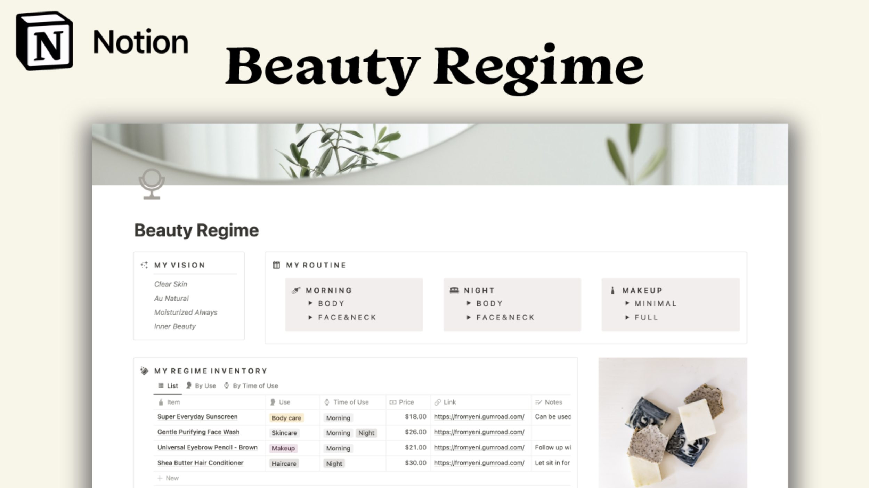869x488 pixels.
Task: Click the lipstick icon beside Makeup
Action: [612, 290]
